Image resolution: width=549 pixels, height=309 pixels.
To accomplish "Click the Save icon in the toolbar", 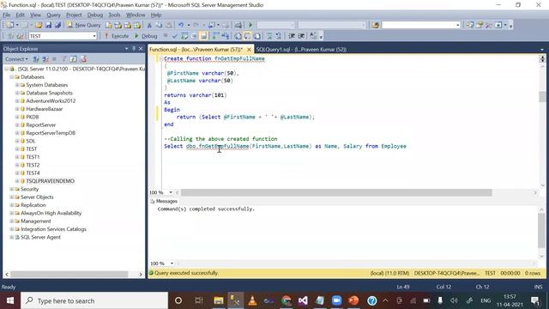I will click(x=48, y=25).
